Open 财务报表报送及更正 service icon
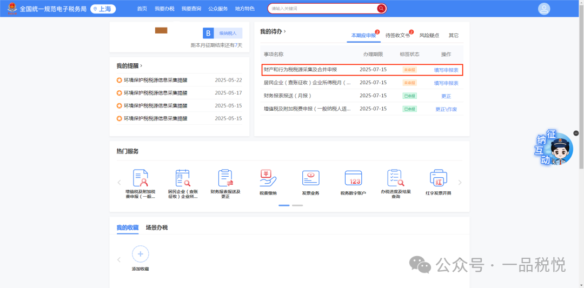 [225, 178]
